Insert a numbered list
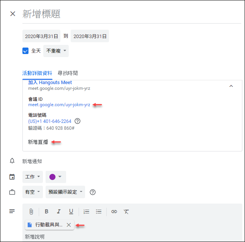 pyautogui.click(x=86, y=212)
